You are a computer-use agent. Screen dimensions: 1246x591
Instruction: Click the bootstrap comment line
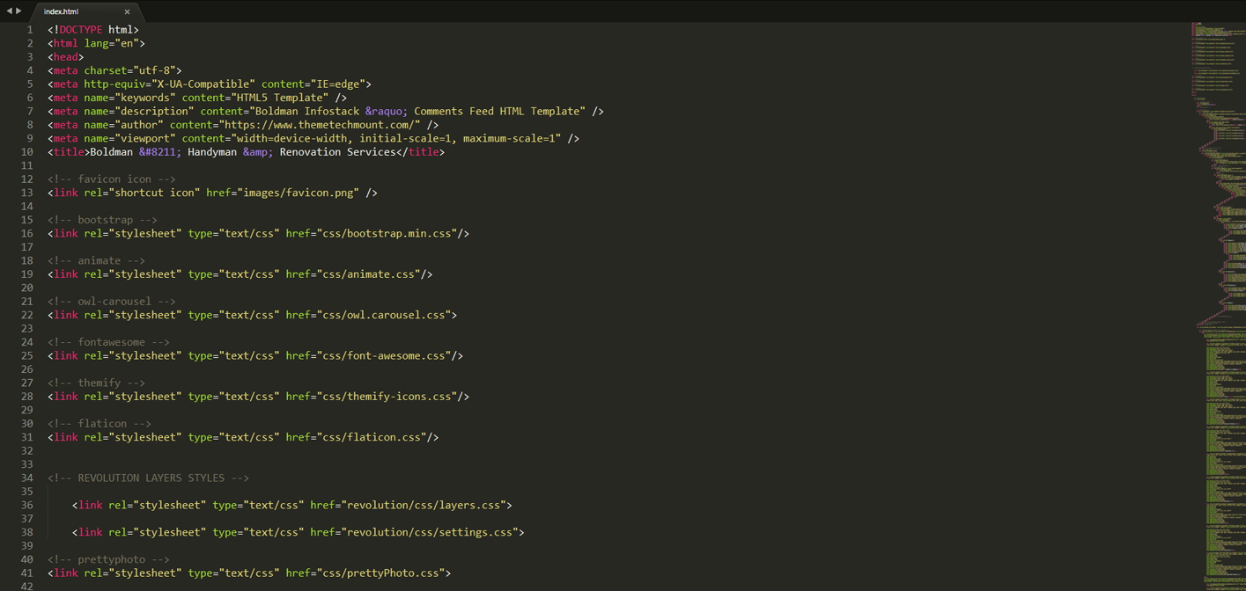103,220
